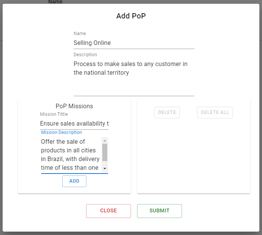Click the empty missions list panel
The height and width of the screenshot is (235, 262).
coord(194,155)
